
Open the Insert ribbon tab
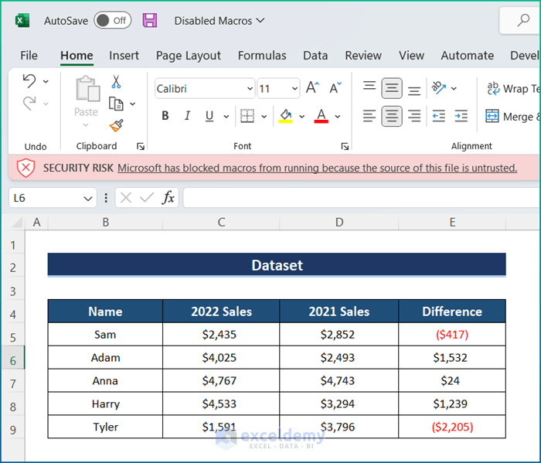(124, 56)
